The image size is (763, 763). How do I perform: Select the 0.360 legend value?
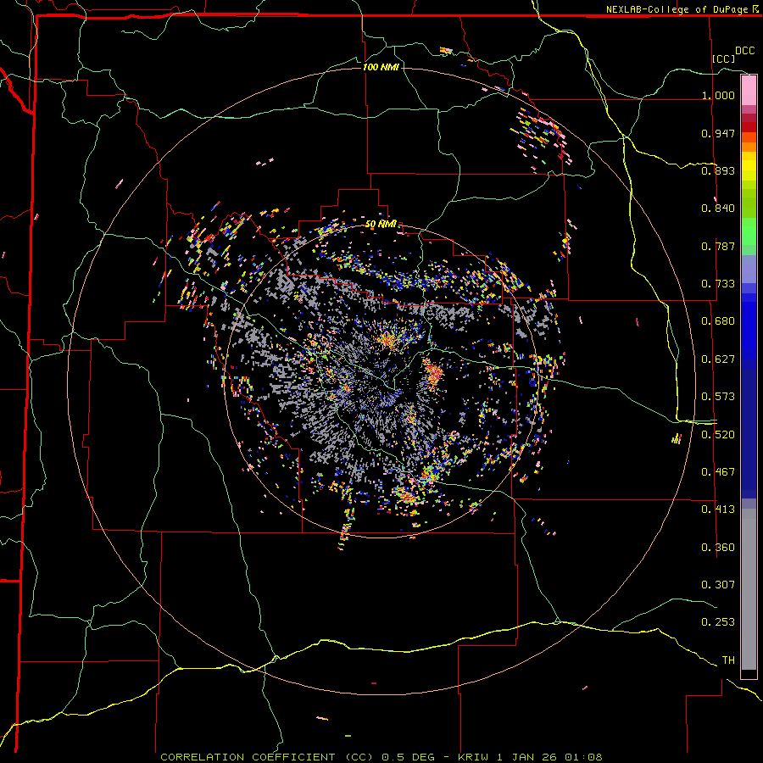point(718,548)
